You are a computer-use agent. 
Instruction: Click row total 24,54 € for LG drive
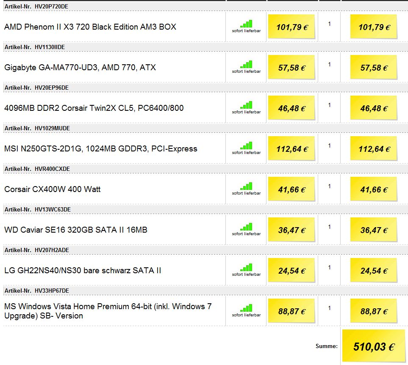pyautogui.click(x=374, y=270)
